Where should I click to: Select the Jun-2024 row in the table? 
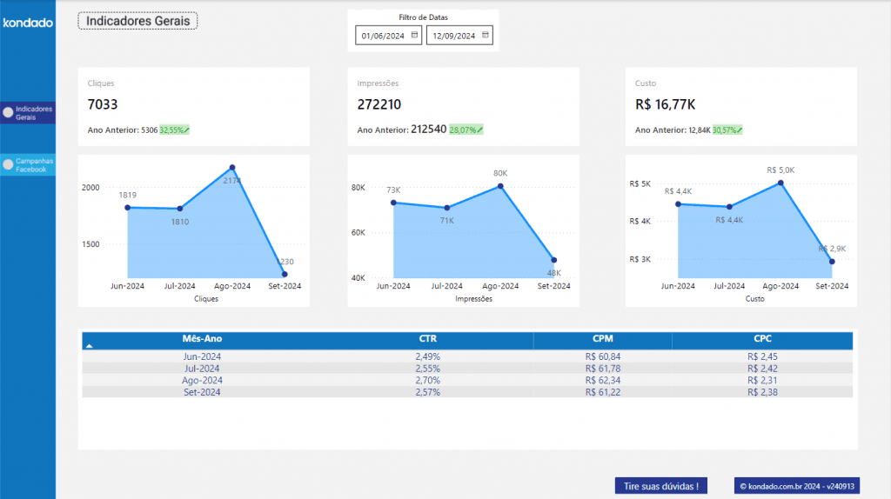pos(202,356)
